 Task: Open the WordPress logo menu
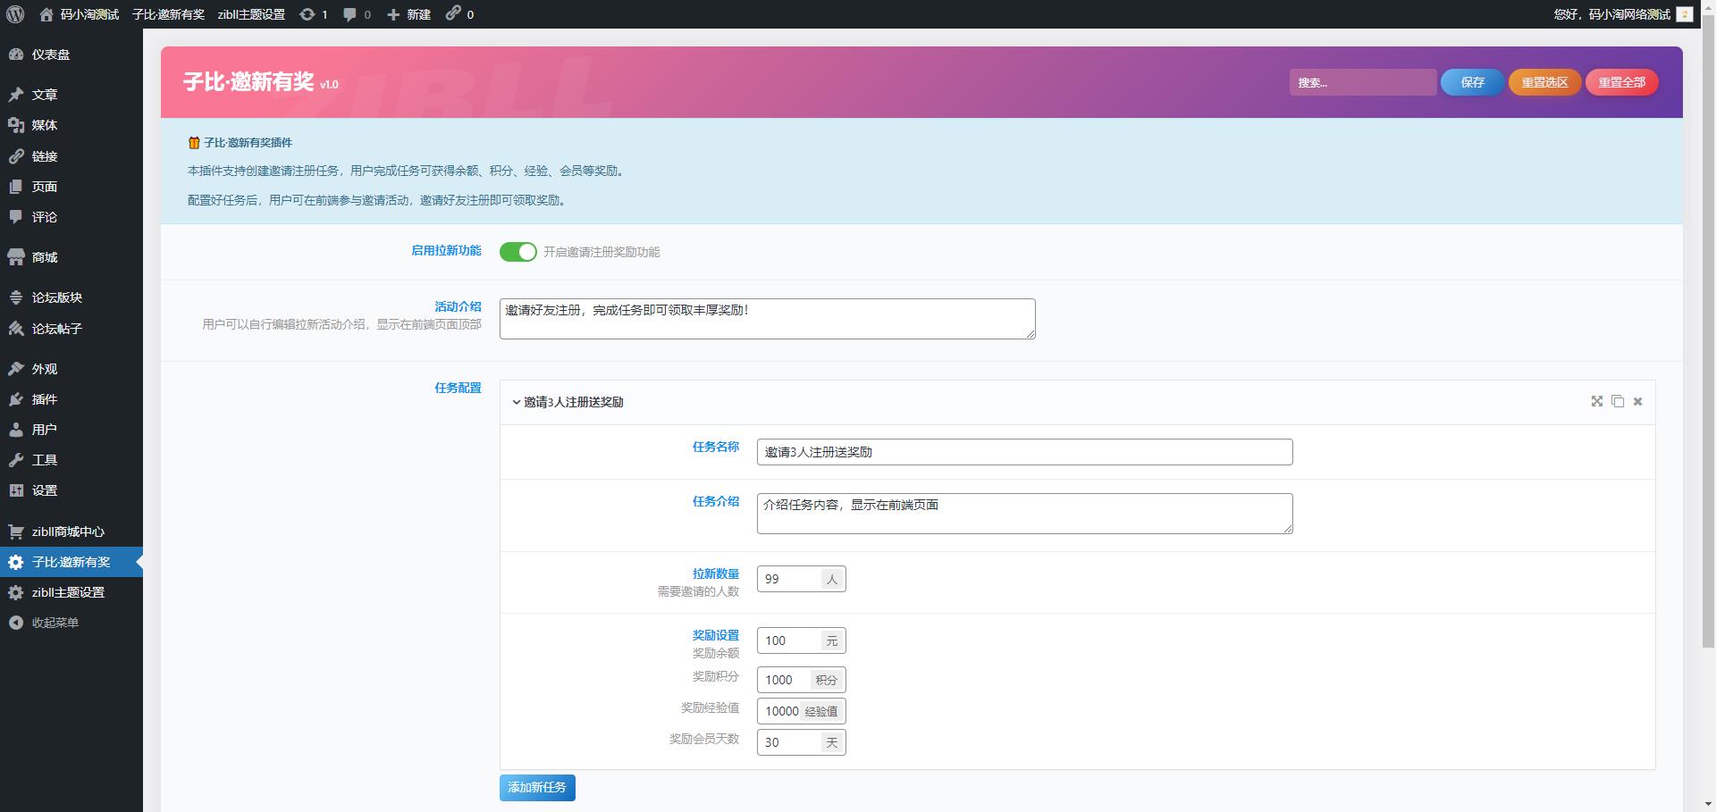point(15,14)
